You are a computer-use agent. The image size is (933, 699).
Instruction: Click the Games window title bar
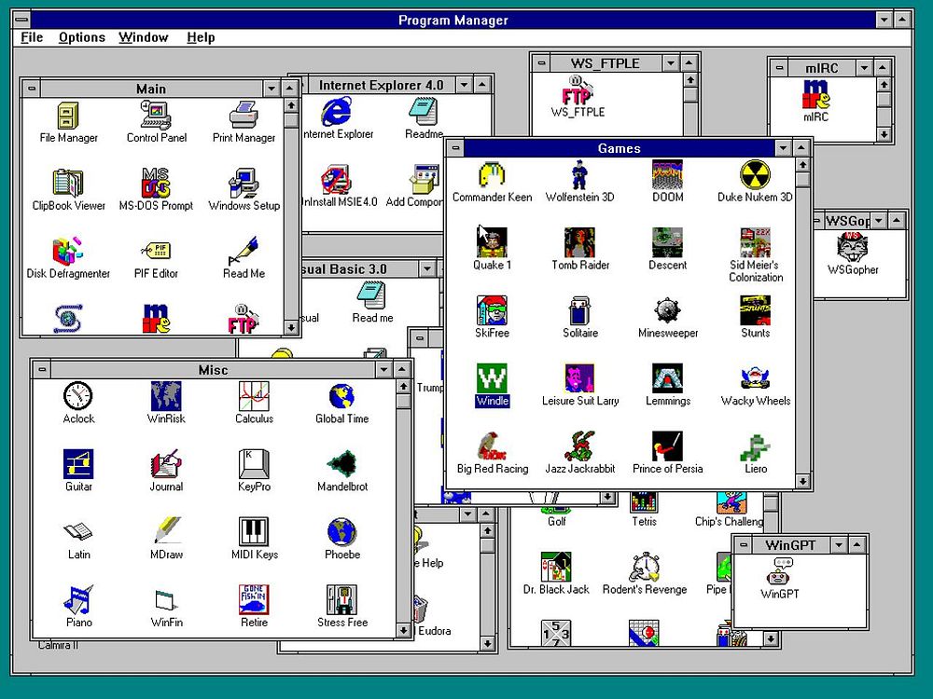(619, 148)
